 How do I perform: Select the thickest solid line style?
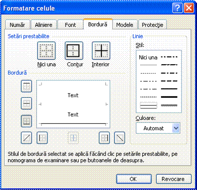(169, 97)
